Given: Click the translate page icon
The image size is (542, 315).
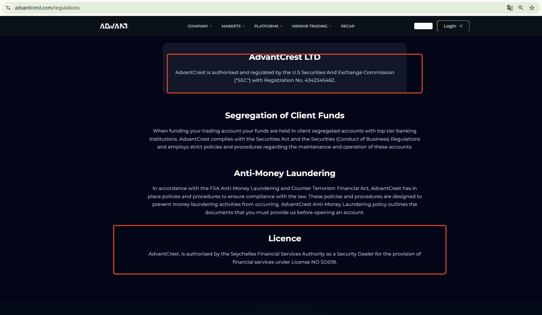Looking at the screenshot, I should [510, 8].
